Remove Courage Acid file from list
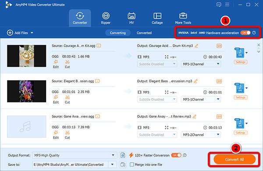This screenshot has height=171, width=263. (259, 45)
